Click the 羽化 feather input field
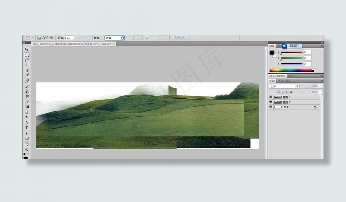 click(x=69, y=38)
